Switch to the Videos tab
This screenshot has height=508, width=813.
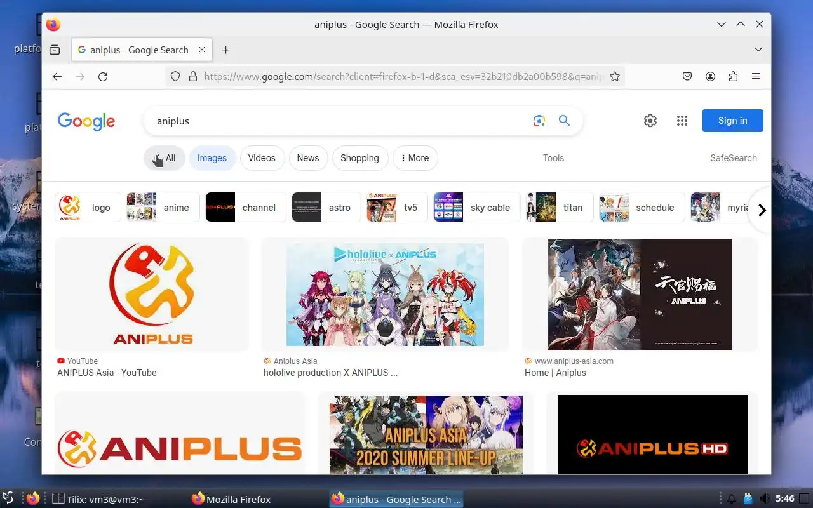click(262, 158)
